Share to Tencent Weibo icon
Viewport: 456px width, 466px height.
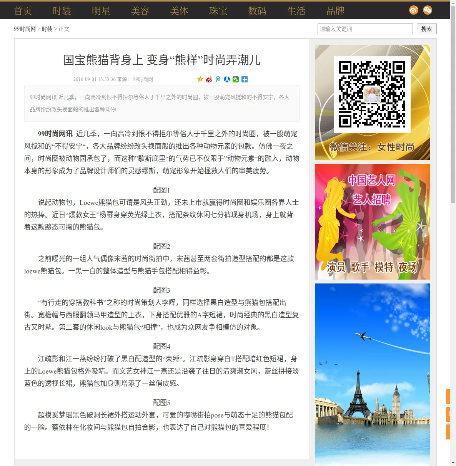click(218, 79)
